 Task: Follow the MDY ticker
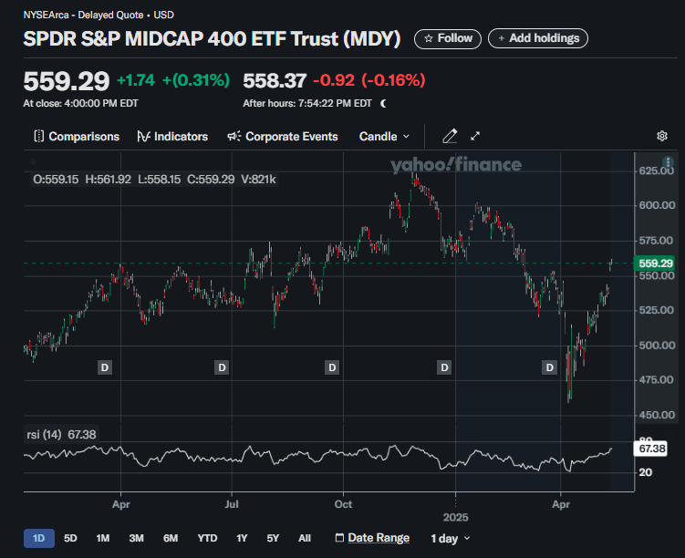(448, 38)
